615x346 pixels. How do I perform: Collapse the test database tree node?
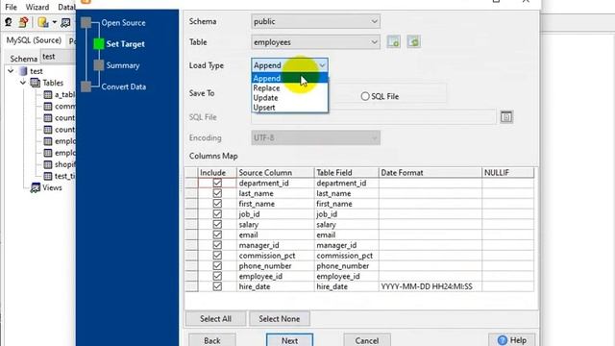click(x=11, y=71)
